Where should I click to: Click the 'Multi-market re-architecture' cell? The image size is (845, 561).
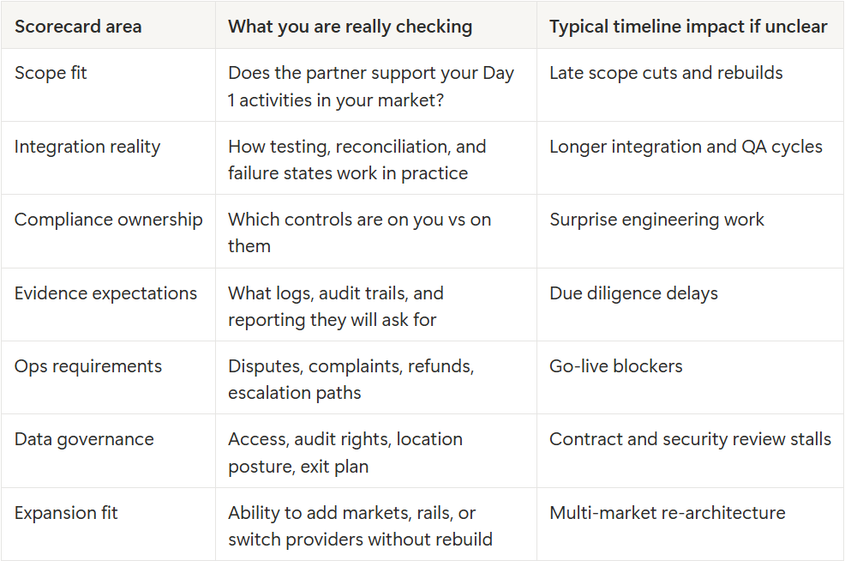(668, 513)
